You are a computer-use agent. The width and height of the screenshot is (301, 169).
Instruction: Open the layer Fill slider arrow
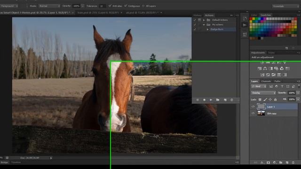tap(298, 99)
